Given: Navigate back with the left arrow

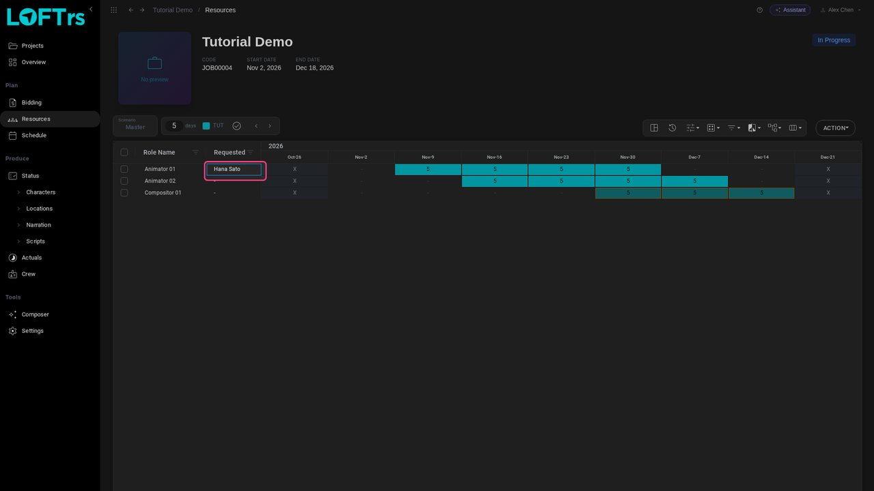Looking at the screenshot, I should (131, 10).
